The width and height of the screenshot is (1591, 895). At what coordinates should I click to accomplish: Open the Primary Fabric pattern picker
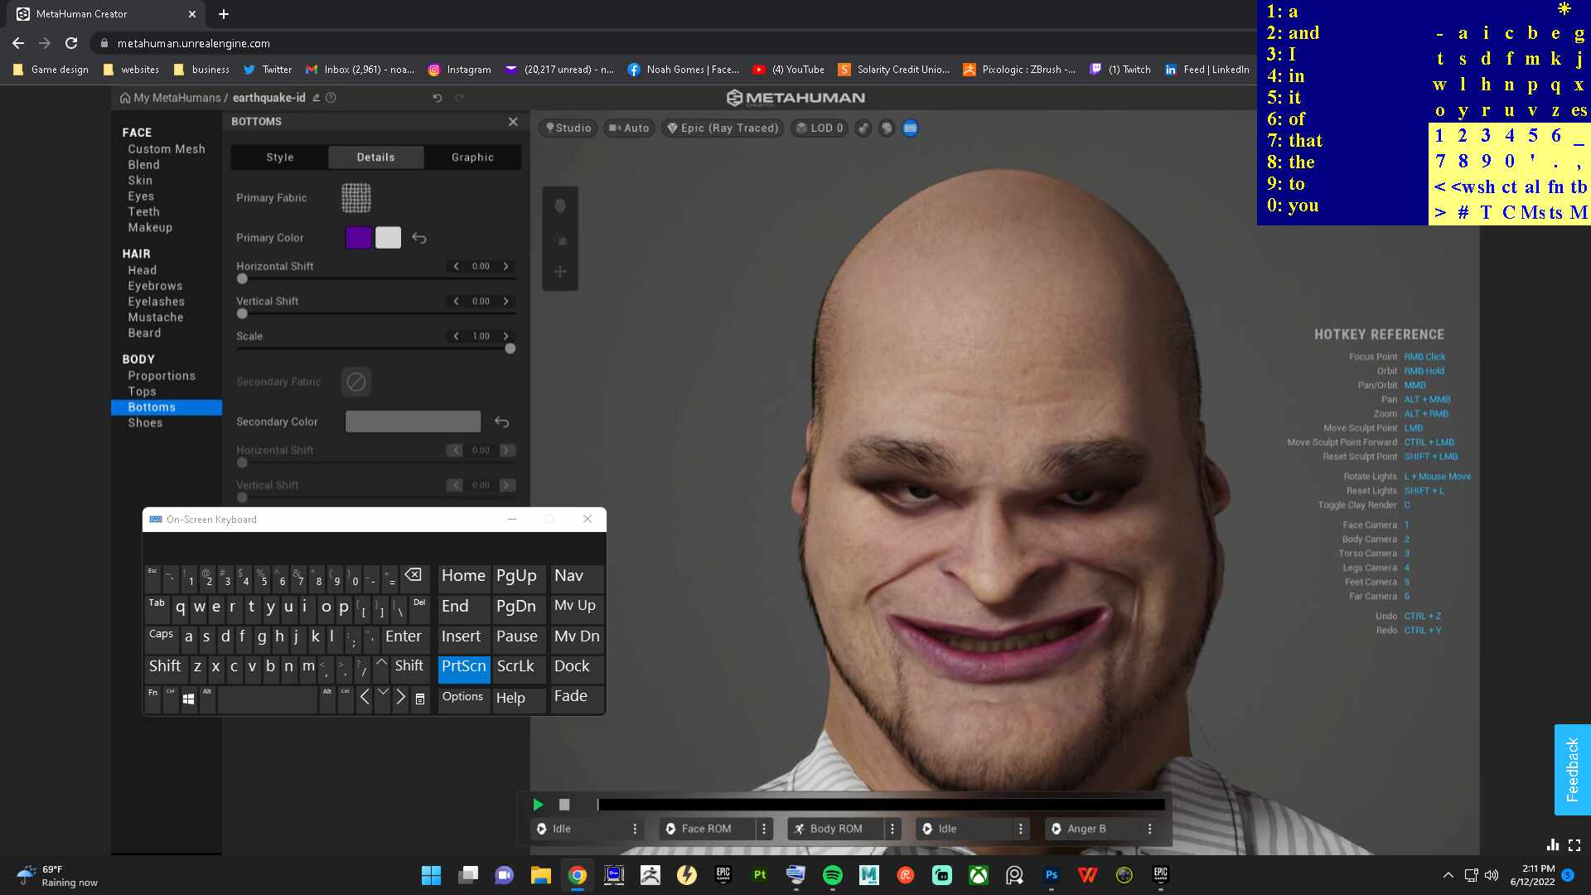(356, 198)
